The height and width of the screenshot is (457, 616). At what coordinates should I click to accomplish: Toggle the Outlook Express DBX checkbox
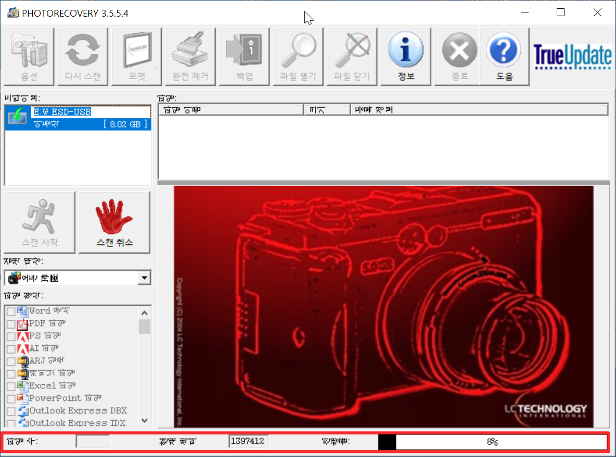coord(11,411)
